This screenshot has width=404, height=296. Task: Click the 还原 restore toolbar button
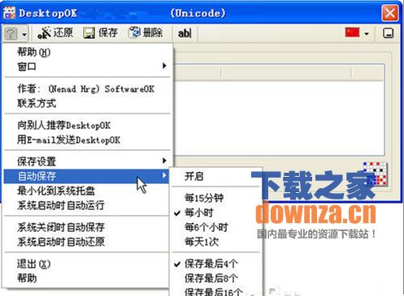click(55, 33)
